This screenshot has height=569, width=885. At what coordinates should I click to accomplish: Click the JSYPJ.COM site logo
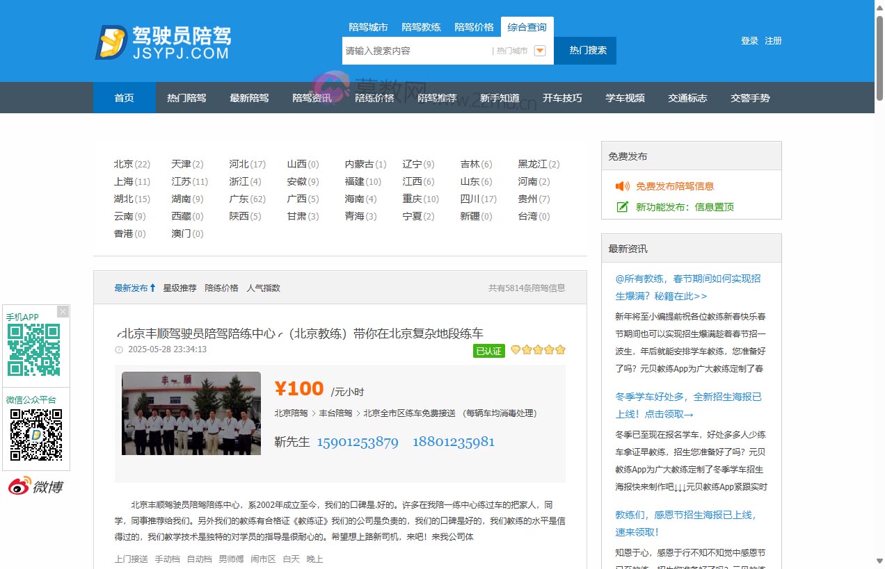tap(161, 42)
